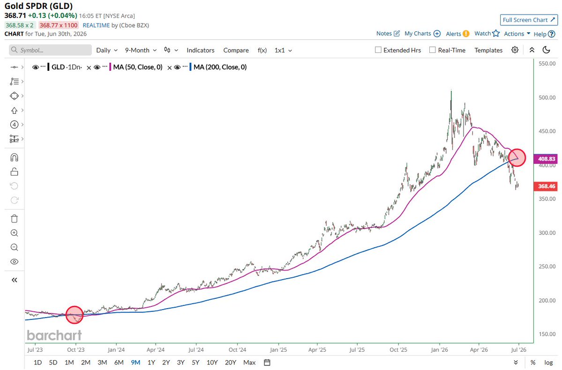The image size is (562, 370).
Task: Select the 20Y time range
Action: [x=231, y=363]
